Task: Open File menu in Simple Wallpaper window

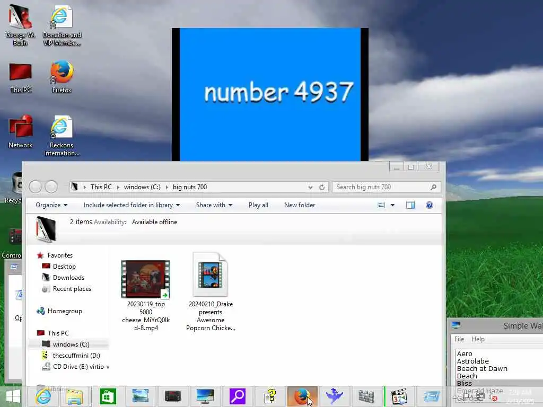Action: pos(459,339)
